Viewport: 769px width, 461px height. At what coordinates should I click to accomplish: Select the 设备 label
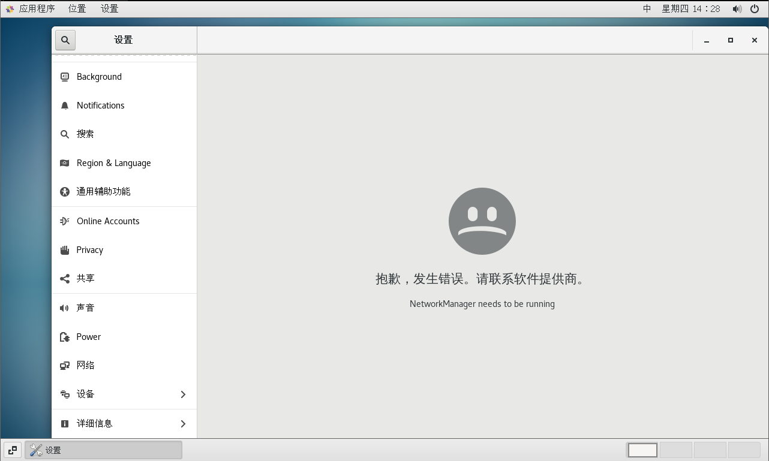point(85,394)
